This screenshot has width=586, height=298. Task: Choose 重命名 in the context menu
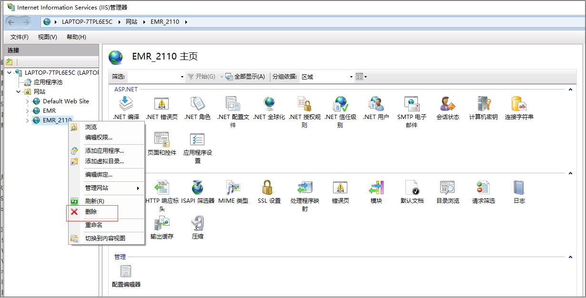click(x=106, y=225)
